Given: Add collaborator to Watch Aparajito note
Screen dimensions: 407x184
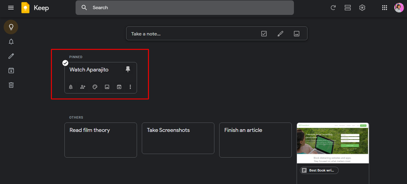Looking at the screenshot, I should coord(83,87).
